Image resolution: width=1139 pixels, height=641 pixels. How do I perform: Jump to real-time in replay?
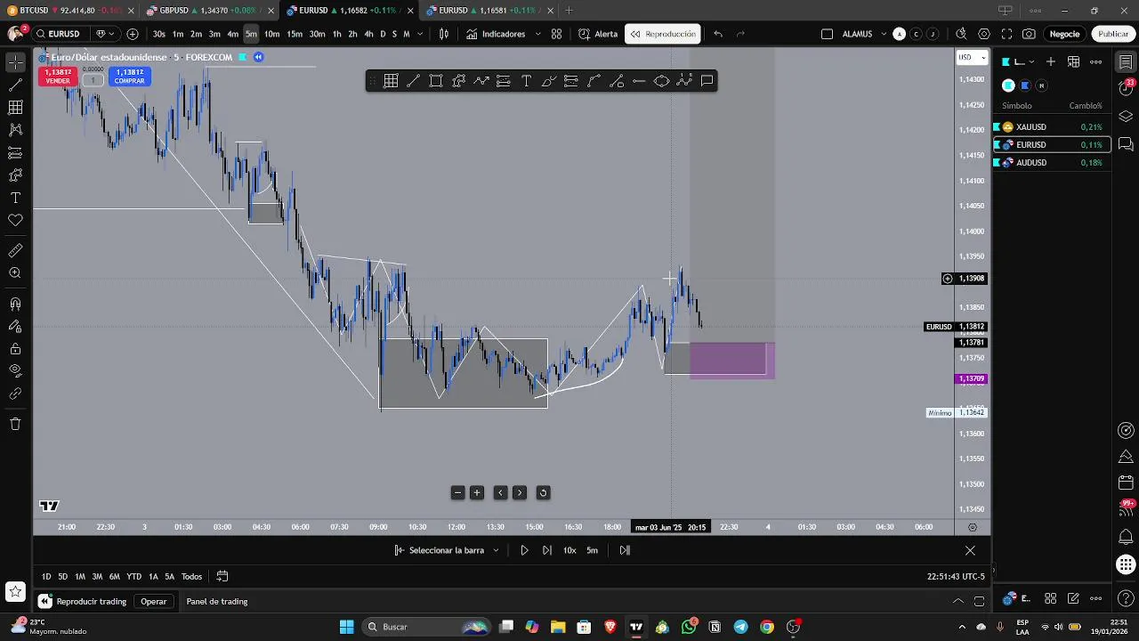click(625, 550)
